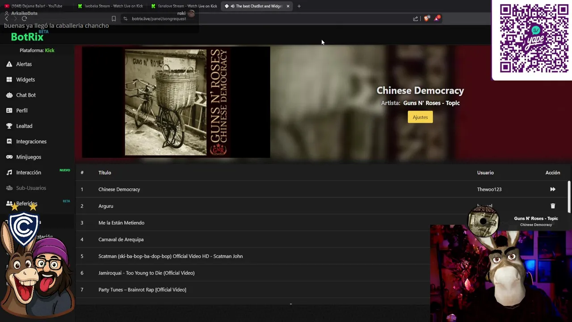Click the Alertas warning triangle icon
The height and width of the screenshot is (322, 572).
click(x=9, y=64)
